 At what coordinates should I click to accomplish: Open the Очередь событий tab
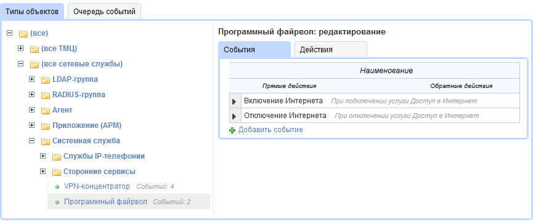(104, 12)
